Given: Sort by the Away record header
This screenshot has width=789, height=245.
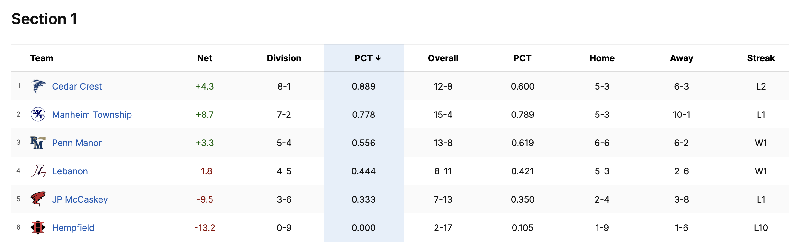Looking at the screenshot, I should (x=682, y=58).
